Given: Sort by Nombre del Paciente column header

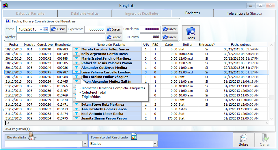Looking at the screenshot, I should pyautogui.click(x=111, y=45).
